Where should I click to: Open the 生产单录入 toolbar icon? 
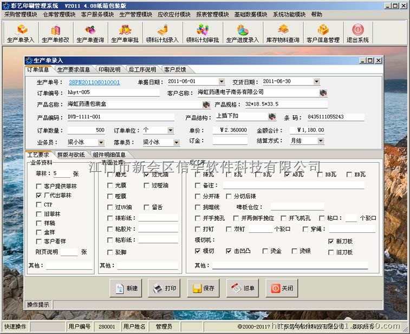(21, 33)
